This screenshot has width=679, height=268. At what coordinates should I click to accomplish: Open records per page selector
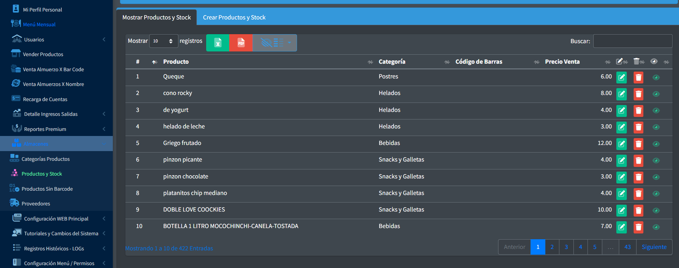pos(164,41)
